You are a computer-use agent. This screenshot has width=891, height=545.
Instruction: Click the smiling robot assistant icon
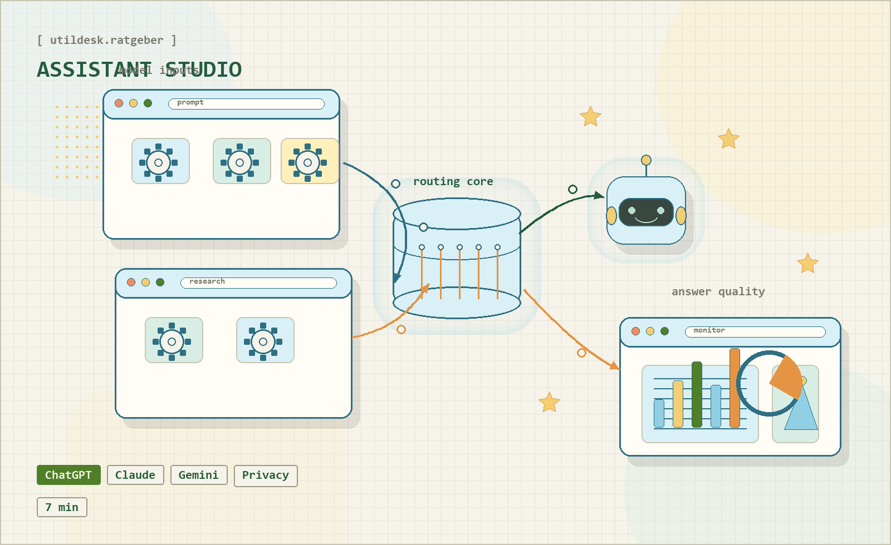646,211
